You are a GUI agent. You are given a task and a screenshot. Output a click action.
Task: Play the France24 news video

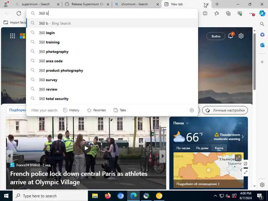coord(86,148)
